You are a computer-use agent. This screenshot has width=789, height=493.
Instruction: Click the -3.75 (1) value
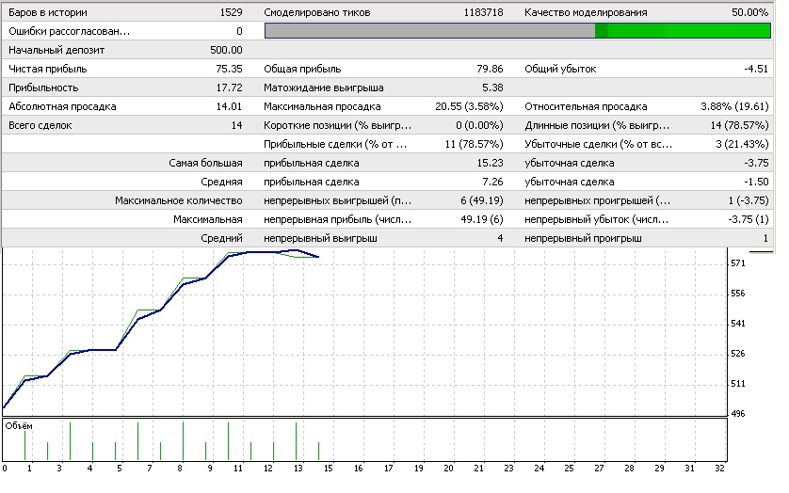(749, 220)
